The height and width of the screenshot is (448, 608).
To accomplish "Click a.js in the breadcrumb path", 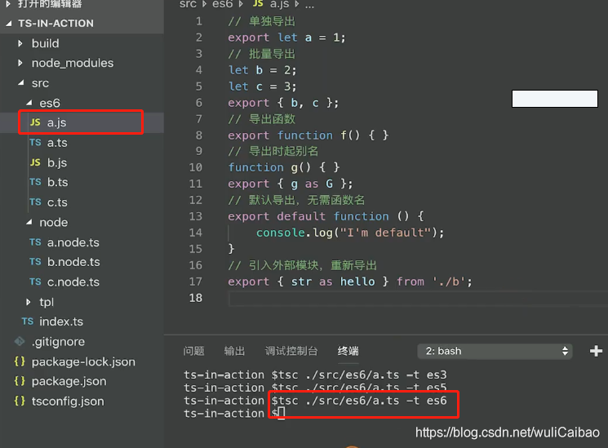I will coord(280,4).
